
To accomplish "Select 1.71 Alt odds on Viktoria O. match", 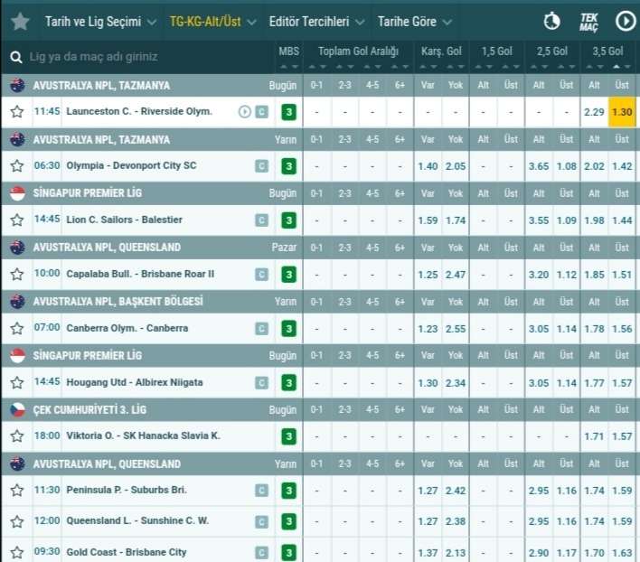I will pos(594,436).
